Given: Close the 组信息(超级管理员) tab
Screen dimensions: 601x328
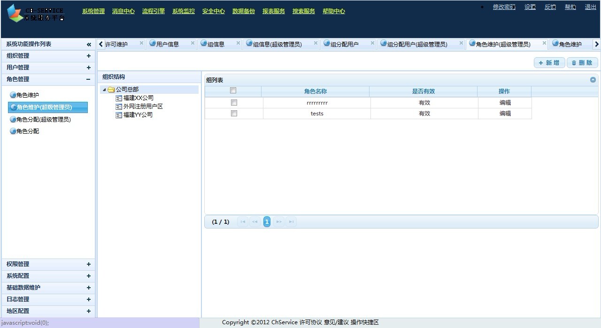Looking at the screenshot, I should (x=315, y=43).
